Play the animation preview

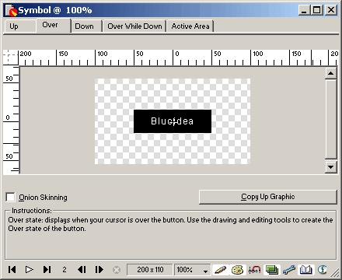pyautogui.click(x=30, y=270)
